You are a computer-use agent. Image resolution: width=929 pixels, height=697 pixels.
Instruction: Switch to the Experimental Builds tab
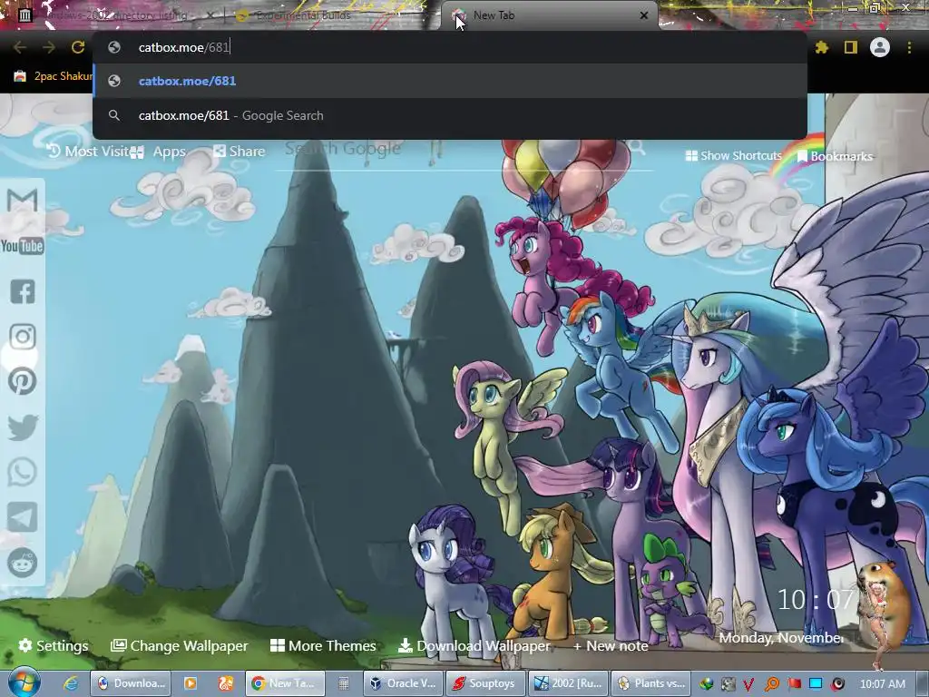pyautogui.click(x=332, y=15)
